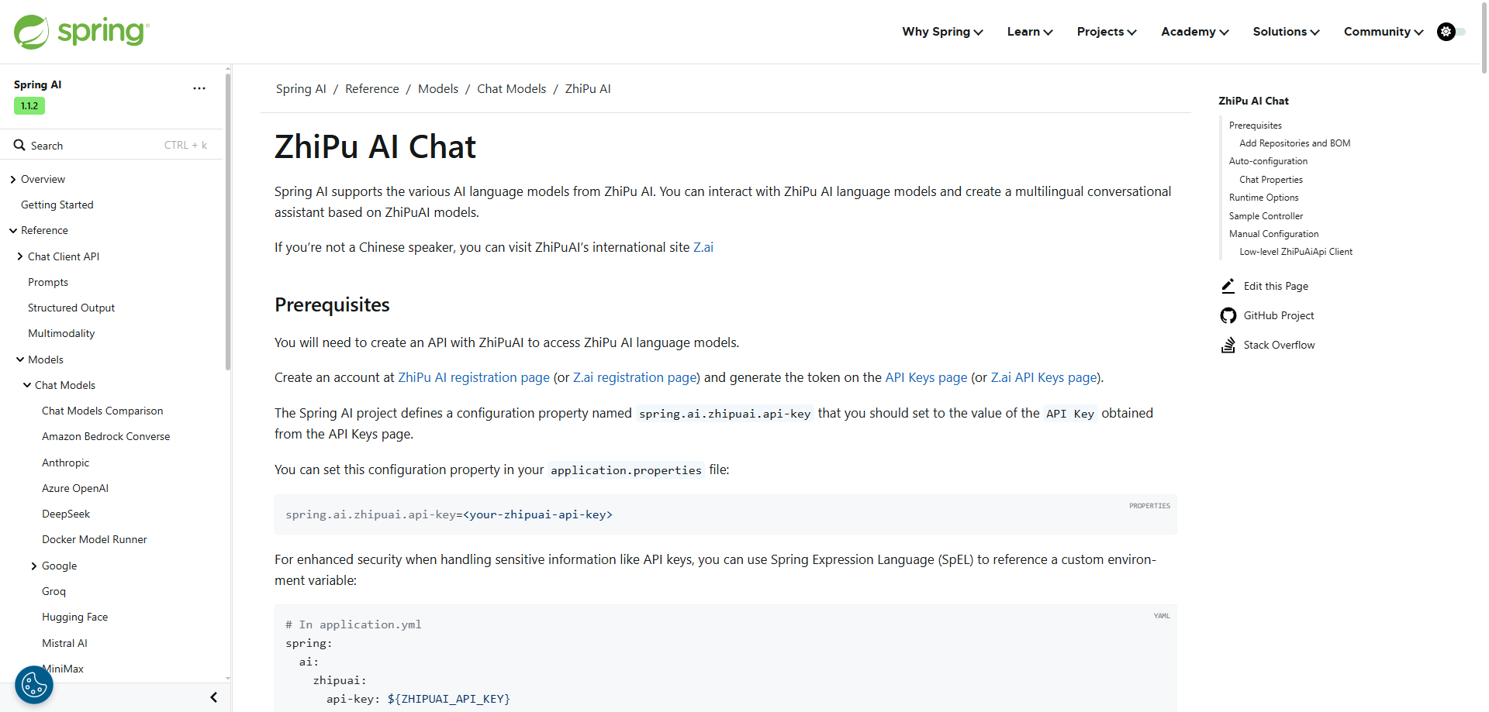1489x712 pixels.
Task: Click the Spring AI breadcrumb link
Action: pos(301,89)
